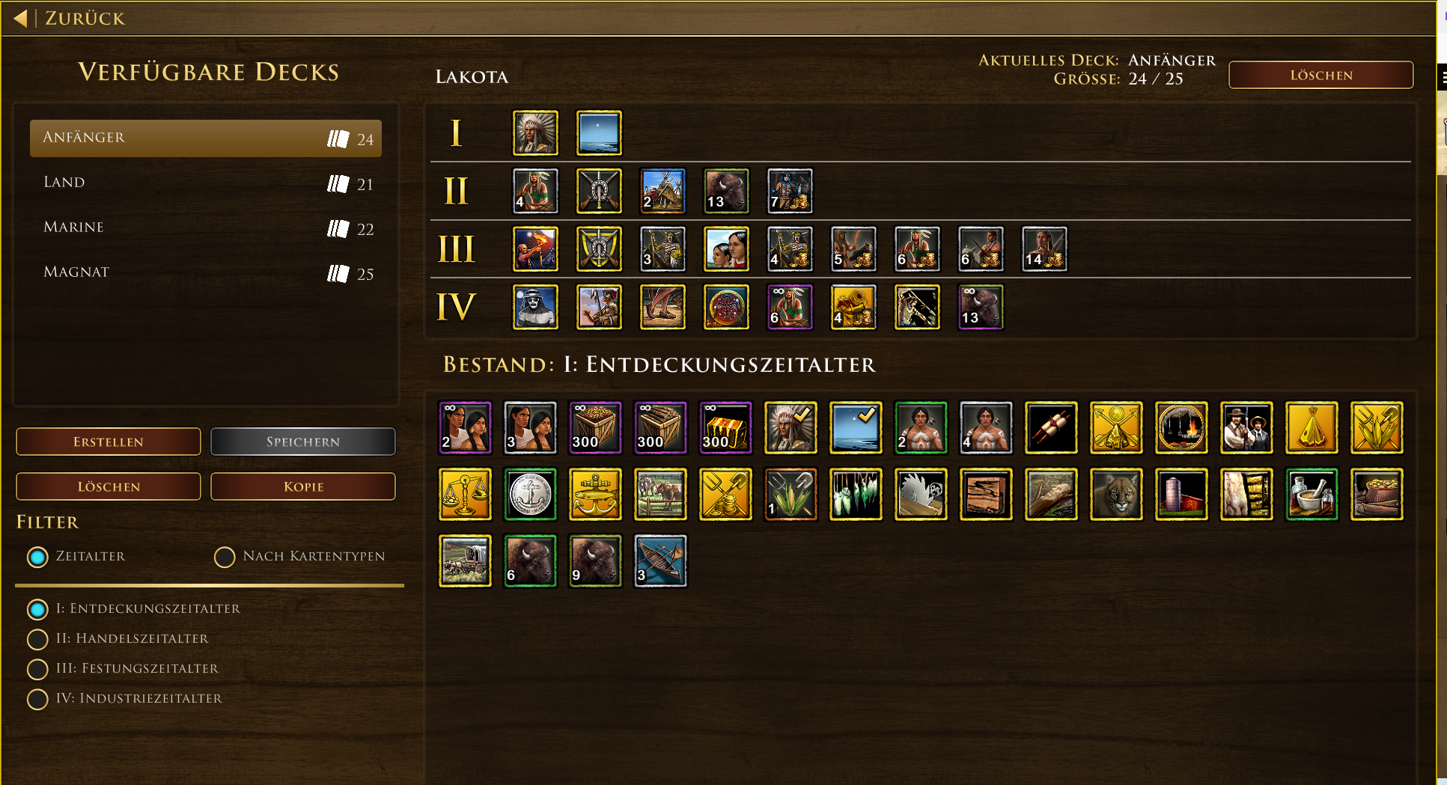Click the covered wagon card
1447x785 pixels.
point(465,561)
